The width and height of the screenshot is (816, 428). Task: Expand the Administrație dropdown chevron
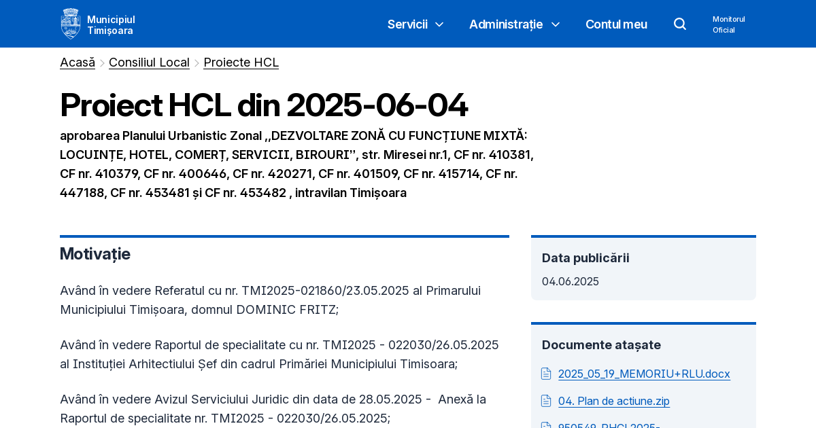pyautogui.click(x=556, y=24)
